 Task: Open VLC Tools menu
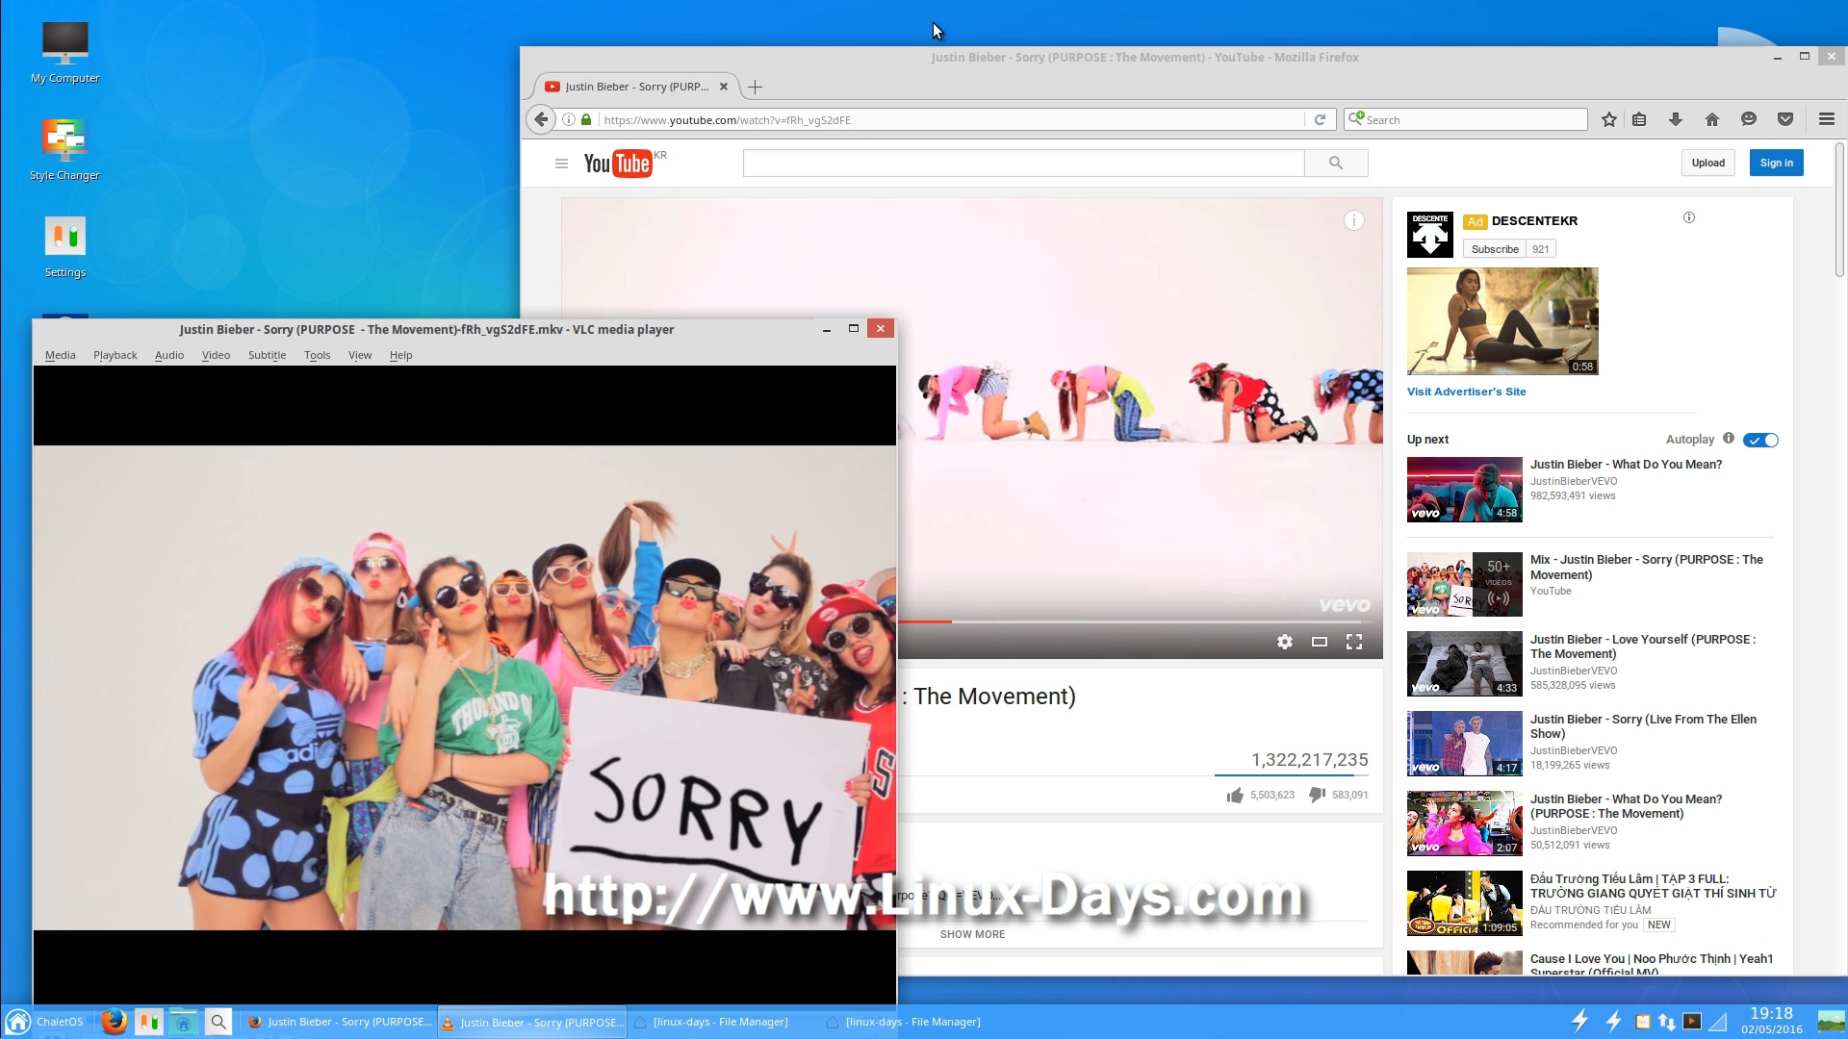click(317, 355)
